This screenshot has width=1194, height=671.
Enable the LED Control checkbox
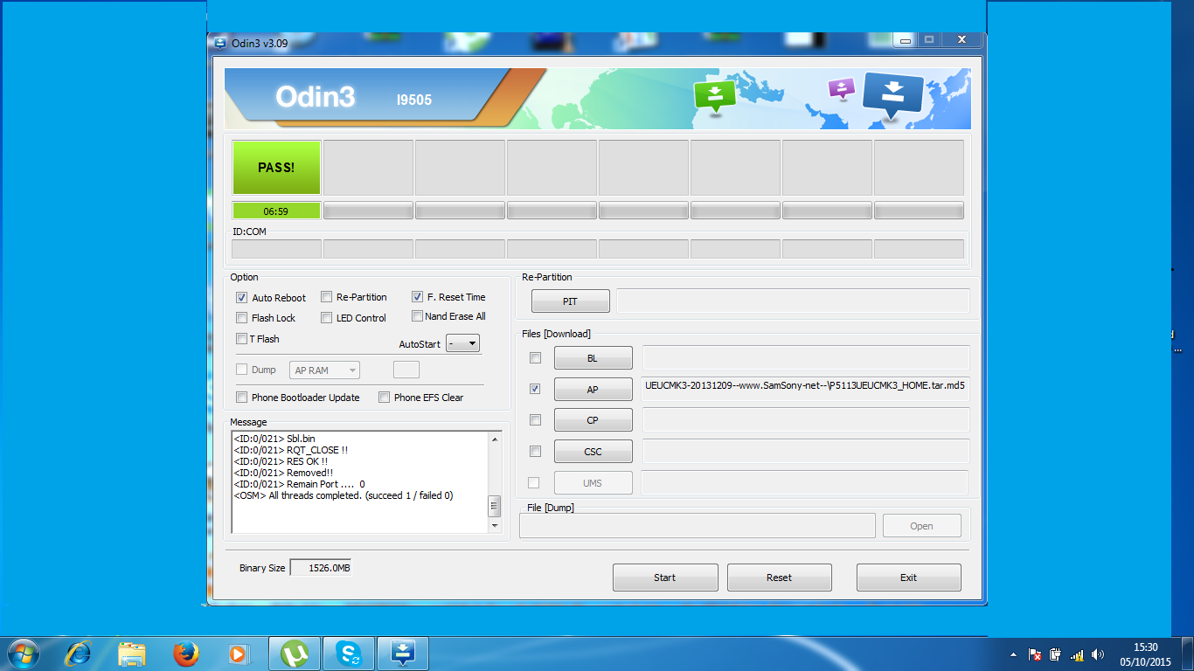tap(327, 318)
